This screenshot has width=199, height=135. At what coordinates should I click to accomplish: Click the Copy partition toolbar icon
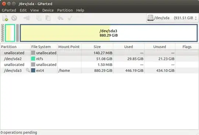pyautogui.click(x=39, y=18)
